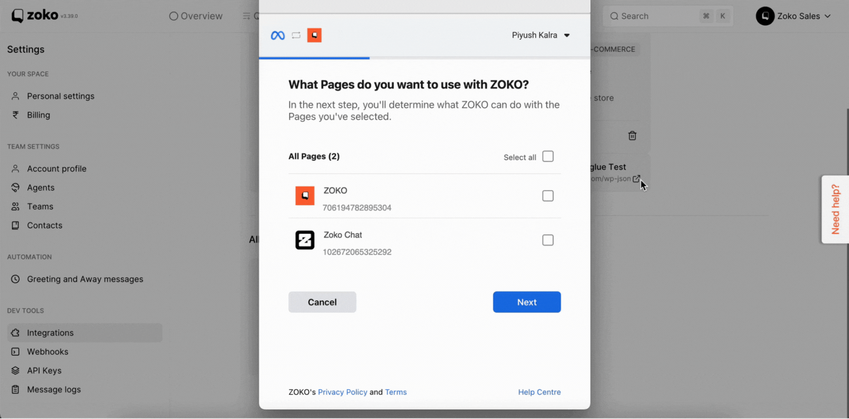Open the Overview tab
Viewport: 849px width, 419px height.
(195, 16)
